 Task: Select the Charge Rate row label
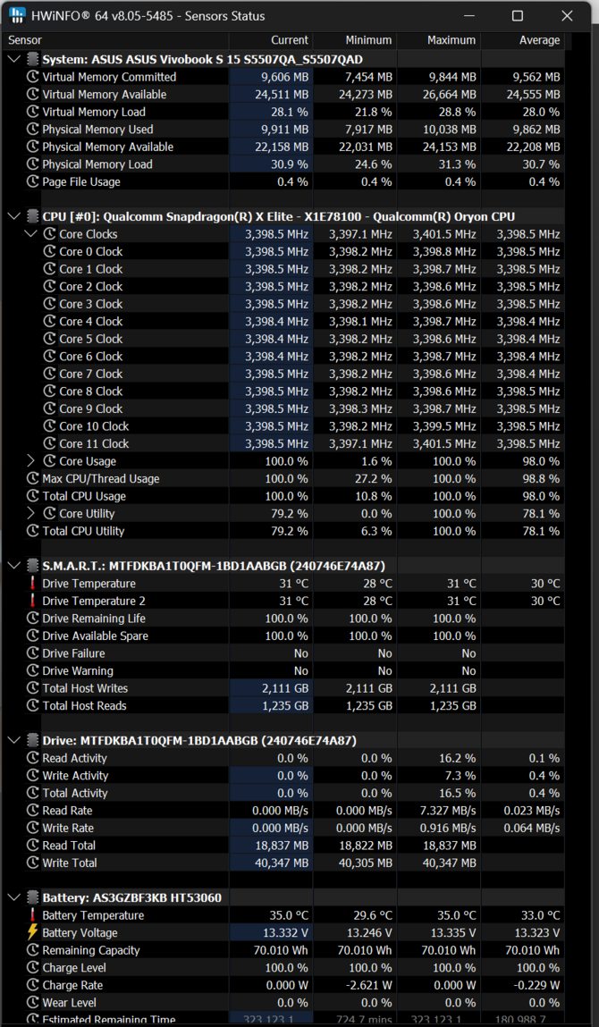click(x=72, y=985)
